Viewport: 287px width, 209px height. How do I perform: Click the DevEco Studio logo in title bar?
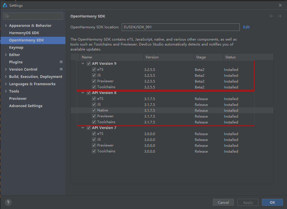click(5, 5)
